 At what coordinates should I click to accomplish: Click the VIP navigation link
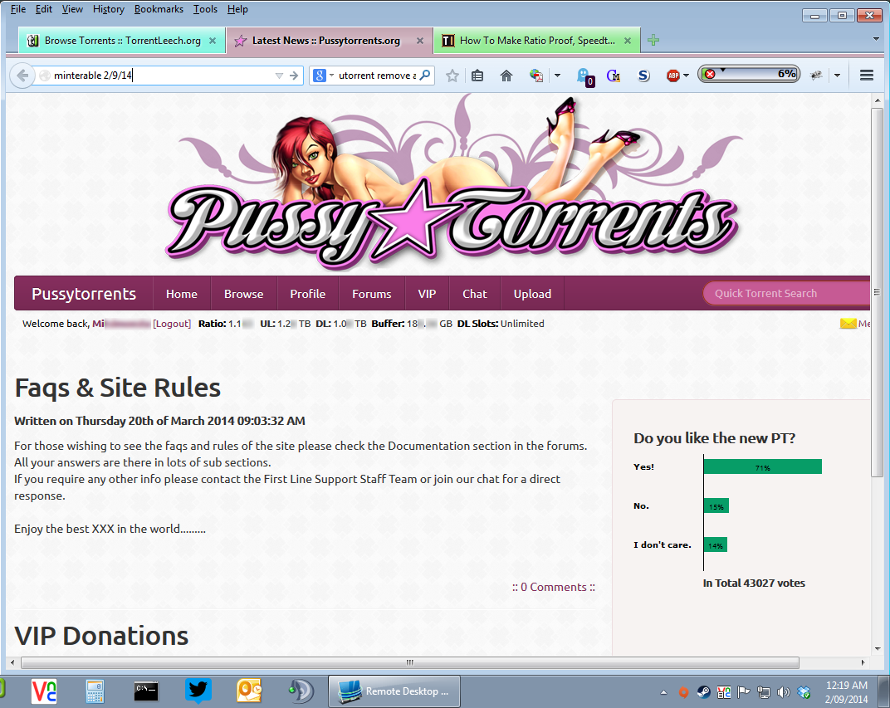(427, 294)
